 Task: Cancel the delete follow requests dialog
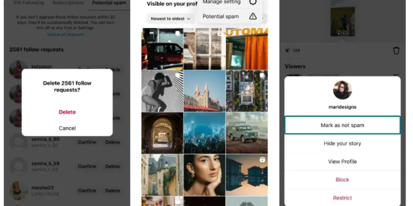pyautogui.click(x=67, y=128)
